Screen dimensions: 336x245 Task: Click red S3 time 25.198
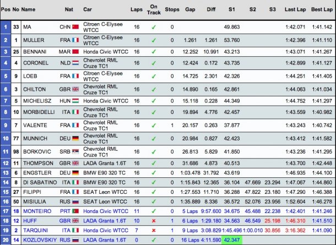coord(272,221)
